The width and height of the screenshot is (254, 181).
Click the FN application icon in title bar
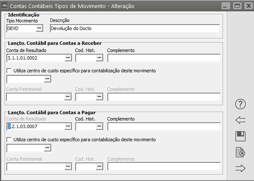[5, 6]
